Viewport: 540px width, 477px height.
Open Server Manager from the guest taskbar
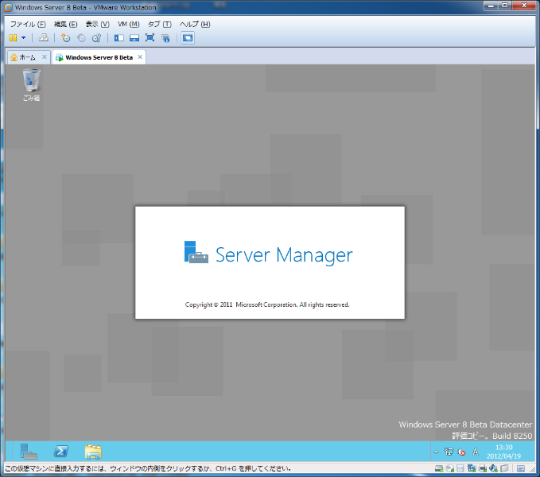29,452
